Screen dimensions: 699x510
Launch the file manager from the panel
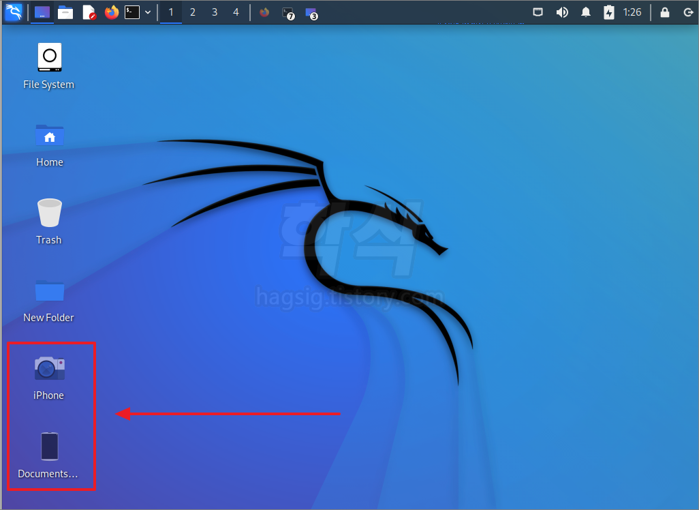65,12
